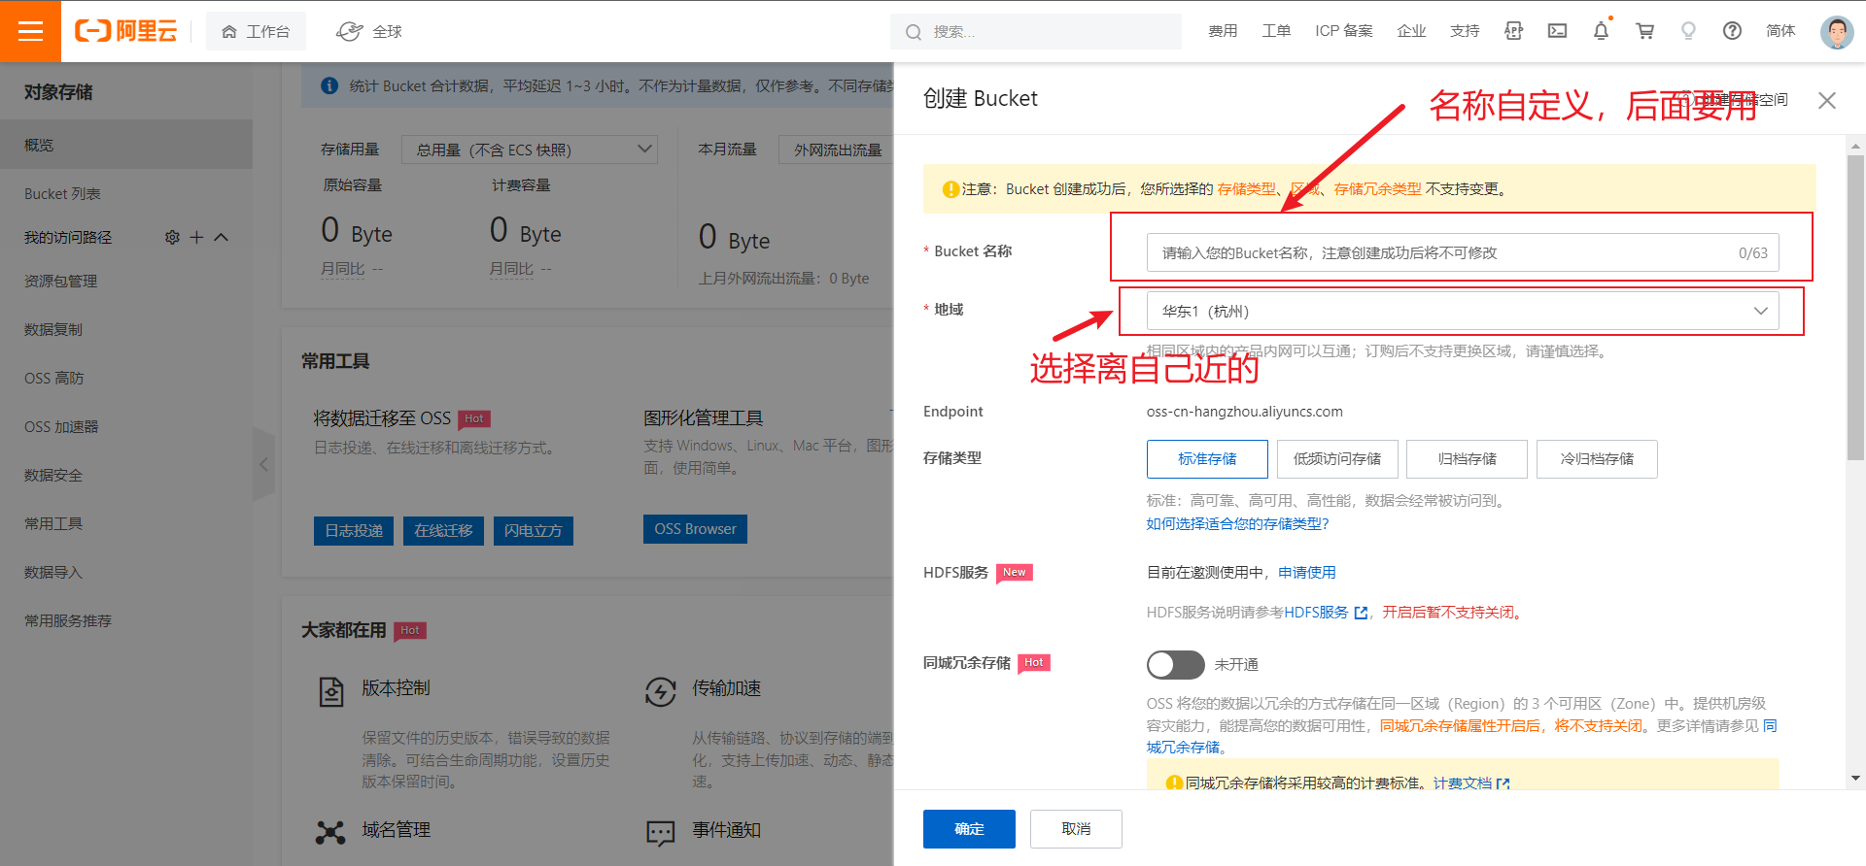1866x866 pixels.
Task: Click the 传输加速 lightning icon
Action: [661, 691]
